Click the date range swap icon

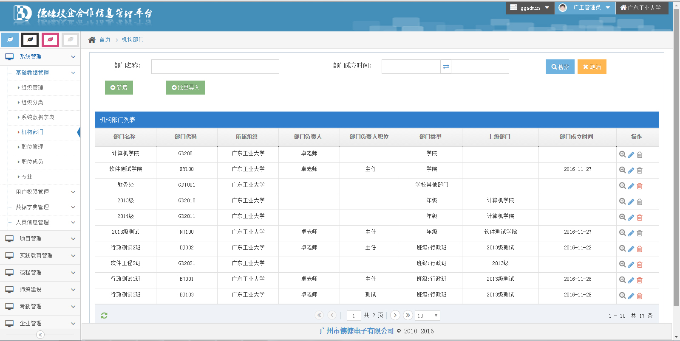click(446, 67)
